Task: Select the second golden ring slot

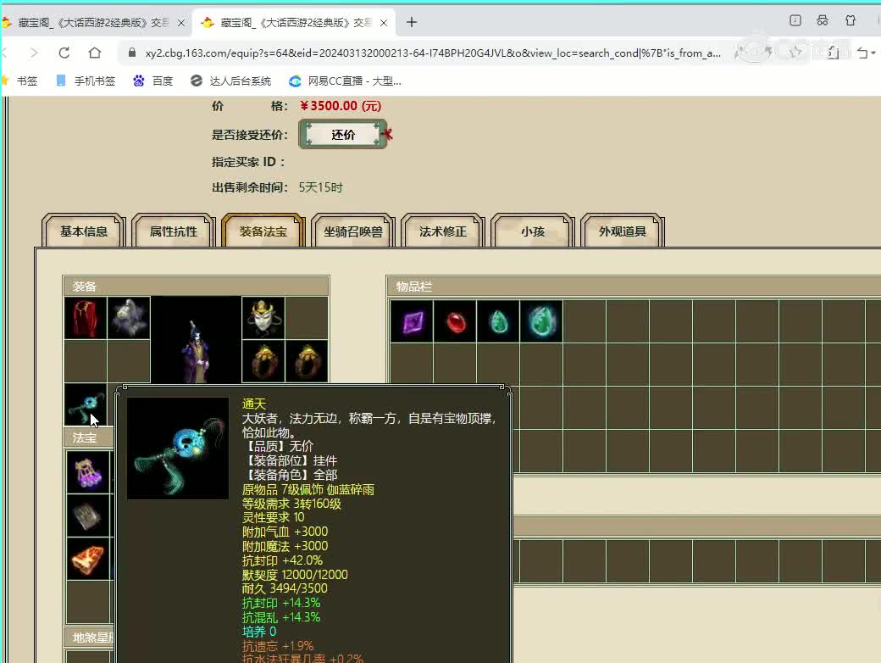Action: coord(307,361)
